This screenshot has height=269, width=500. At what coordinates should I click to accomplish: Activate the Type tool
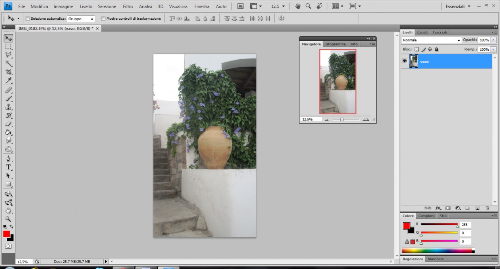(x=8, y=167)
